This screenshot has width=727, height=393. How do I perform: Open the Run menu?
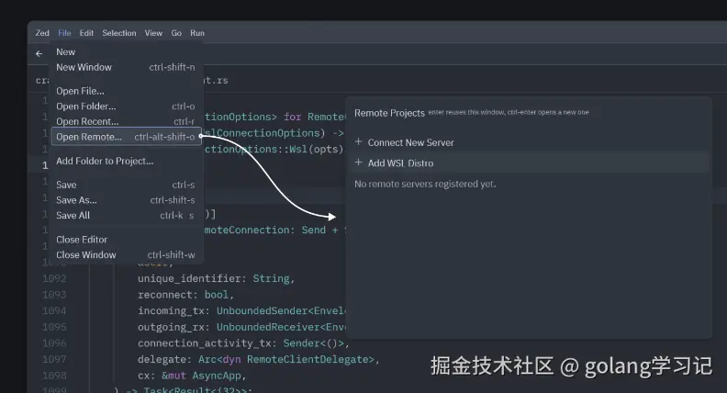click(197, 33)
